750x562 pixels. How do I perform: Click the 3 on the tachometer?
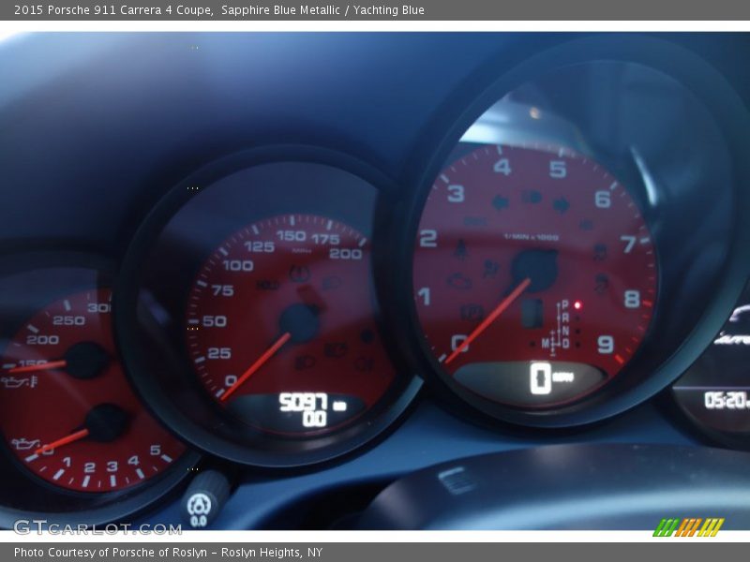[456, 194]
